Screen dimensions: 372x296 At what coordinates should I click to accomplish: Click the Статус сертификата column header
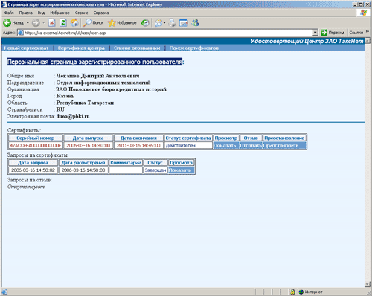coord(188,138)
